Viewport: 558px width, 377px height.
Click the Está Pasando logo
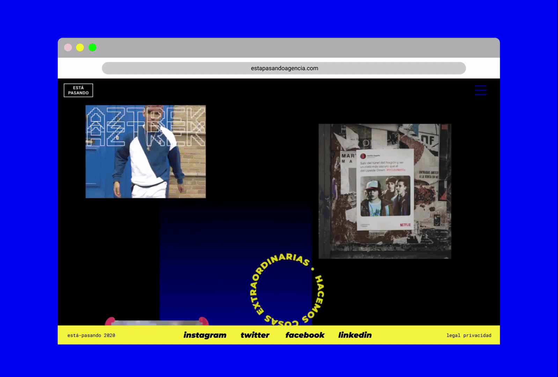(78, 90)
